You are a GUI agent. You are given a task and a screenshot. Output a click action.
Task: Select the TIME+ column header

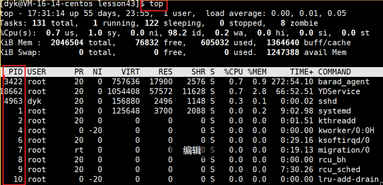(x=301, y=72)
